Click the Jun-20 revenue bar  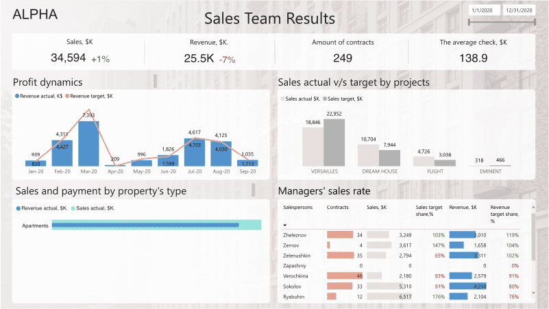click(x=168, y=160)
